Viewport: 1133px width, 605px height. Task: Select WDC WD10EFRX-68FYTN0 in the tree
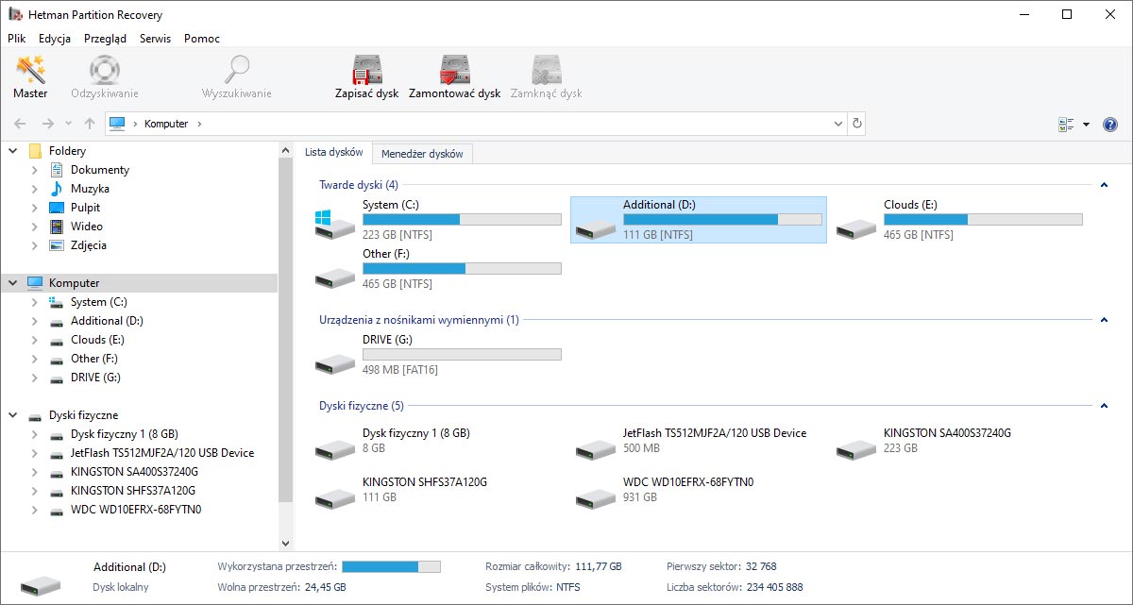[x=136, y=510]
